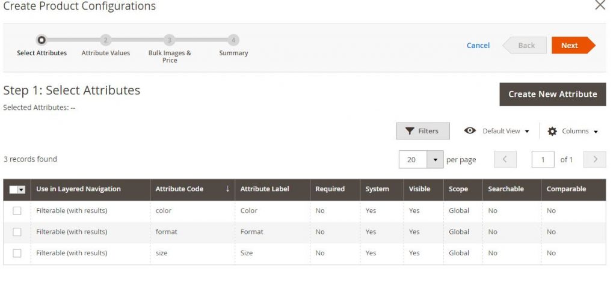
Task: Close the Create Product Configurations dialog
Action: tap(600, 5)
